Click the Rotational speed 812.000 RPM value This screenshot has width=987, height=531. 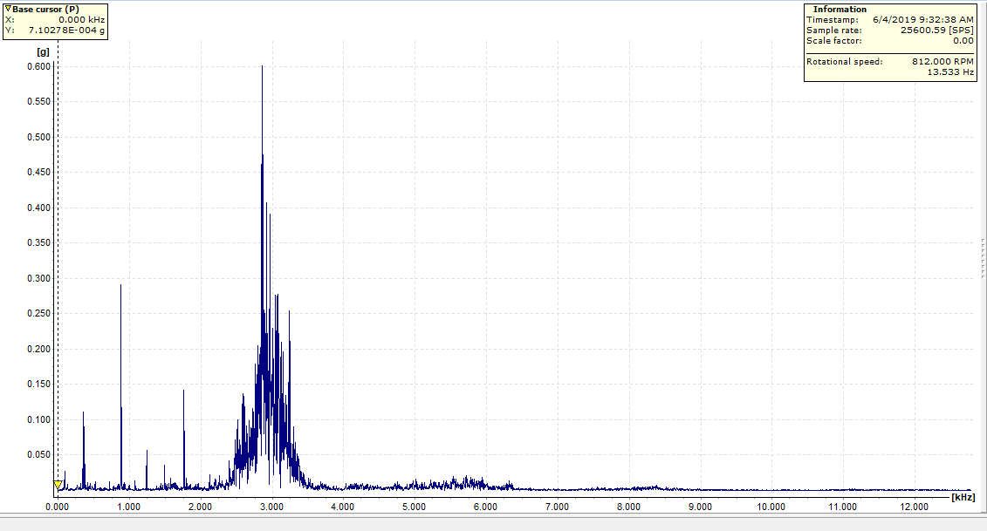[x=941, y=62]
